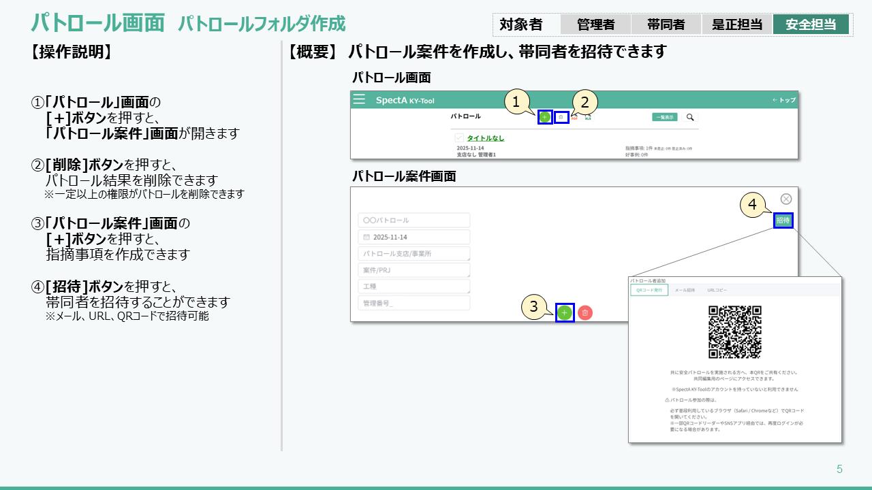This screenshot has height=490, width=872.
Task: Switch to the URLコピー tab
Action: pos(717,290)
